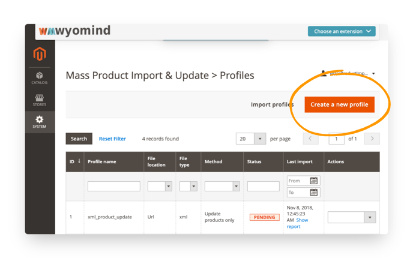
Task: Click the Magento logo icon
Action: tap(40, 54)
